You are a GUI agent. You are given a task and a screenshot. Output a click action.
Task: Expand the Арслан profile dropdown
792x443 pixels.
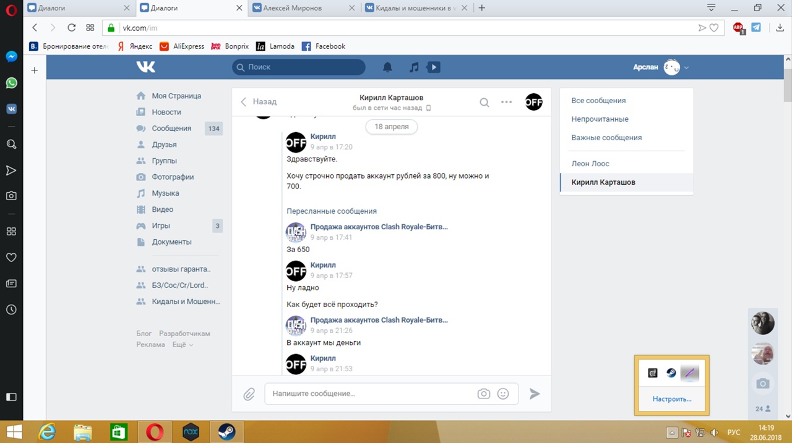click(686, 67)
